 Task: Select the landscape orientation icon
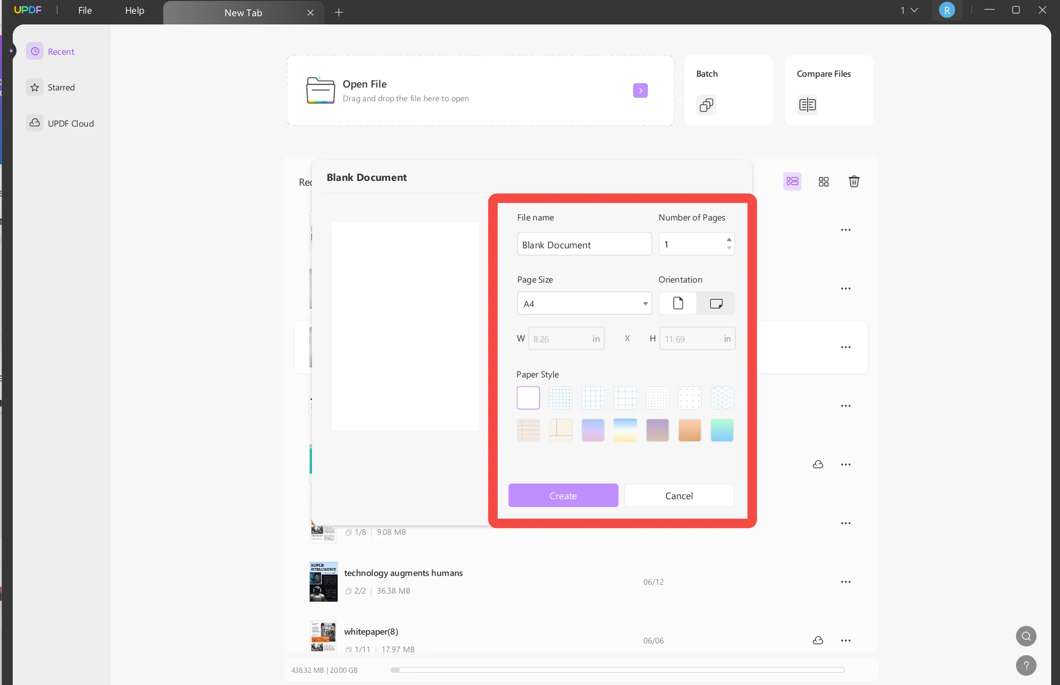coord(715,303)
